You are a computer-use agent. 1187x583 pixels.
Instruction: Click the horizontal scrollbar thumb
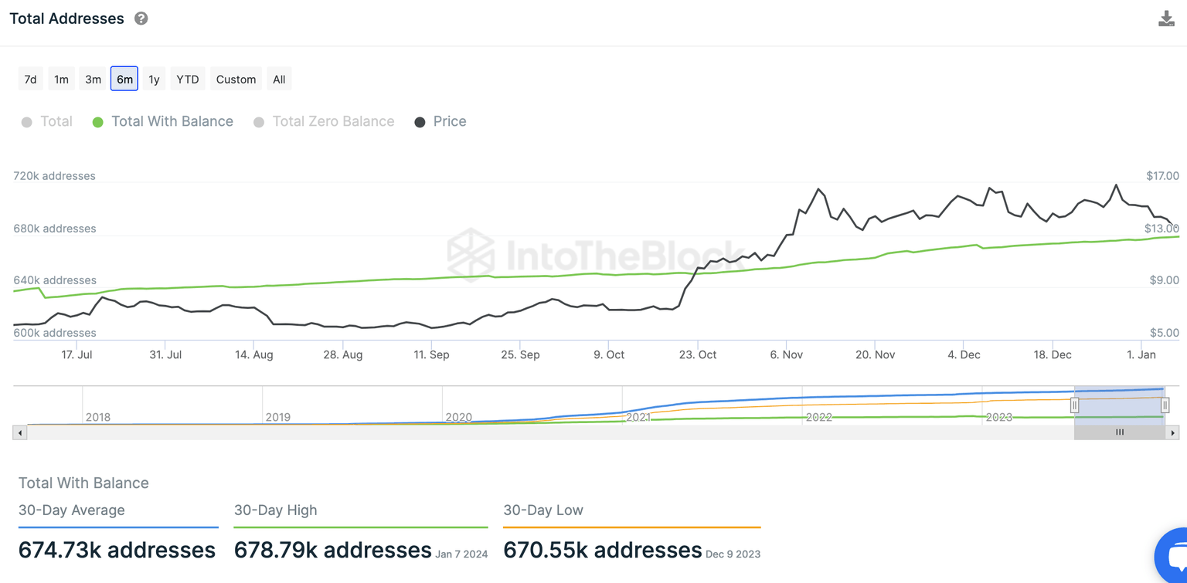[x=1119, y=433]
